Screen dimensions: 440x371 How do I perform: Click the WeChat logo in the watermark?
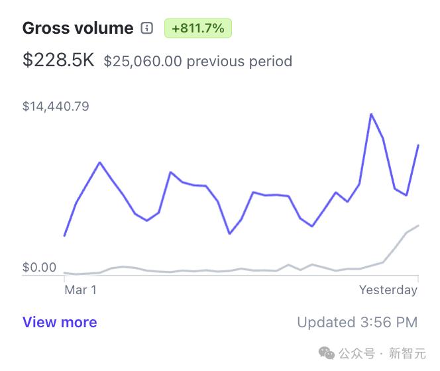click(326, 353)
